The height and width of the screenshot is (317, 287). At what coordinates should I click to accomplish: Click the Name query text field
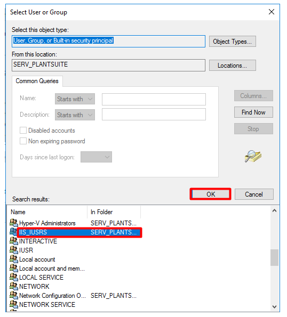[154, 99]
